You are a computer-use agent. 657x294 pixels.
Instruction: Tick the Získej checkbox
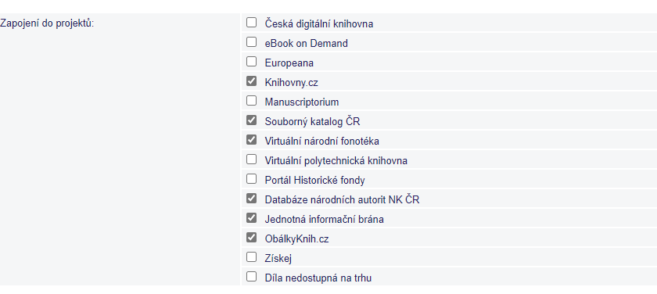(251, 257)
